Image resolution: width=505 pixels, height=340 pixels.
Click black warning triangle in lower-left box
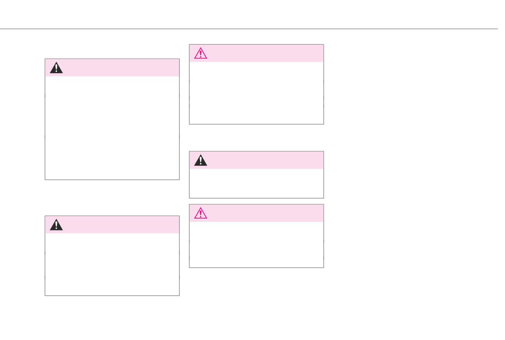tap(56, 225)
